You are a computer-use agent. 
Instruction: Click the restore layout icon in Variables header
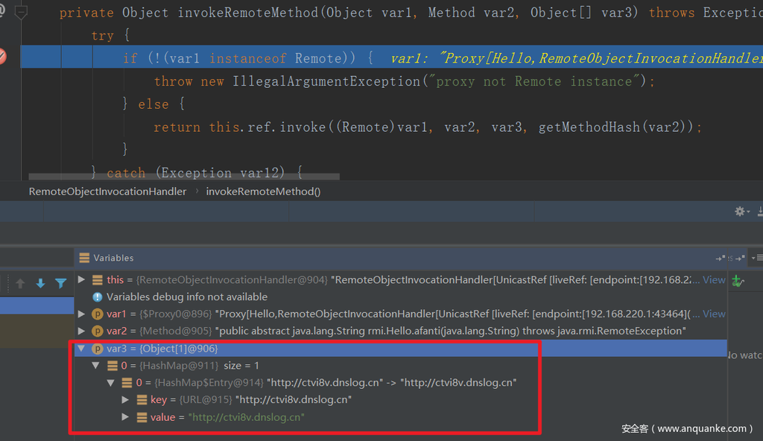coord(720,258)
